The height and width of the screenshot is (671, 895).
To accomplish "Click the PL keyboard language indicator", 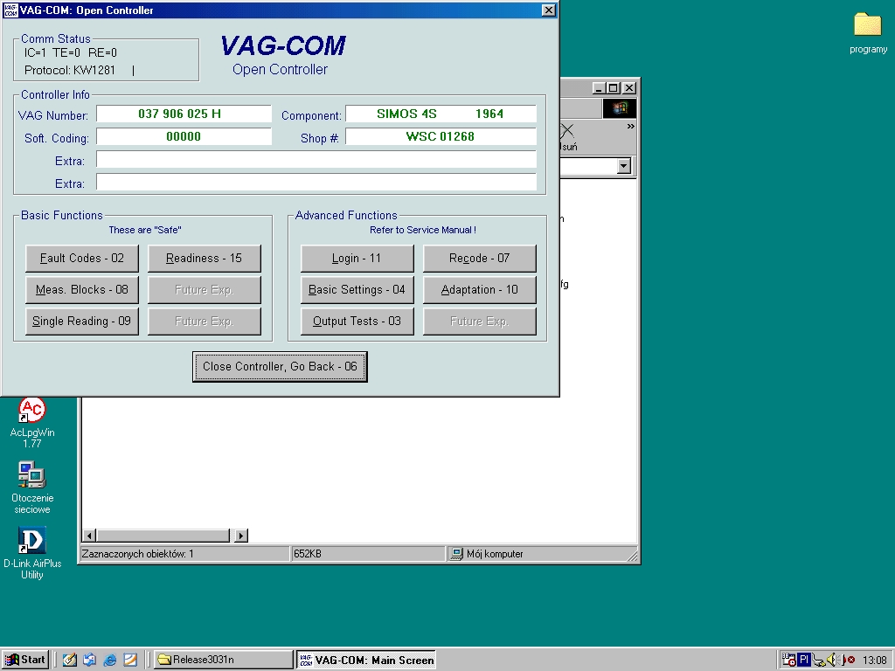I will pyautogui.click(x=804, y=660).
